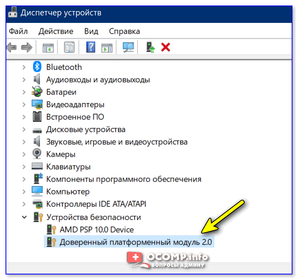Select the Видеоадаптеры label
Viewport: 298px width, 280px height.
[x=75, y=105]
